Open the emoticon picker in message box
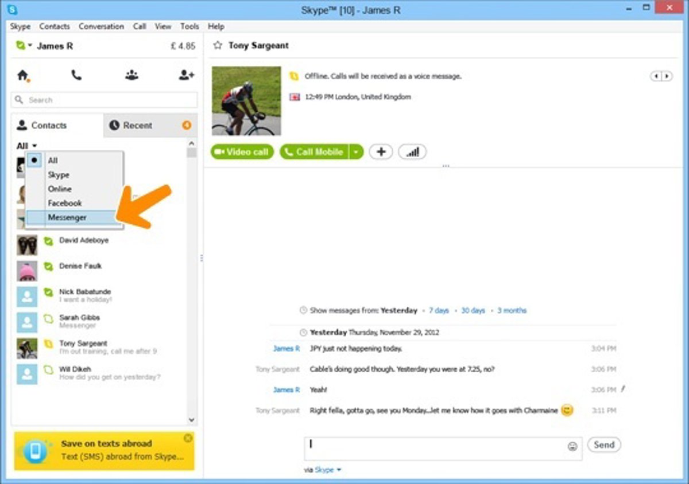This screenshot has height=484, width=689. pyautogui.click(x=572, y=446)
